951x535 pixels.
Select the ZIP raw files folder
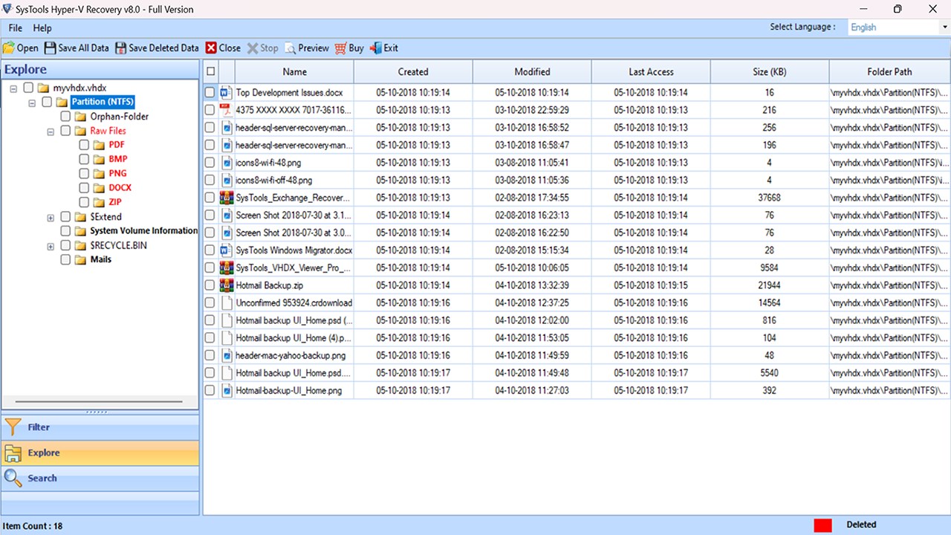pos(115,202)
